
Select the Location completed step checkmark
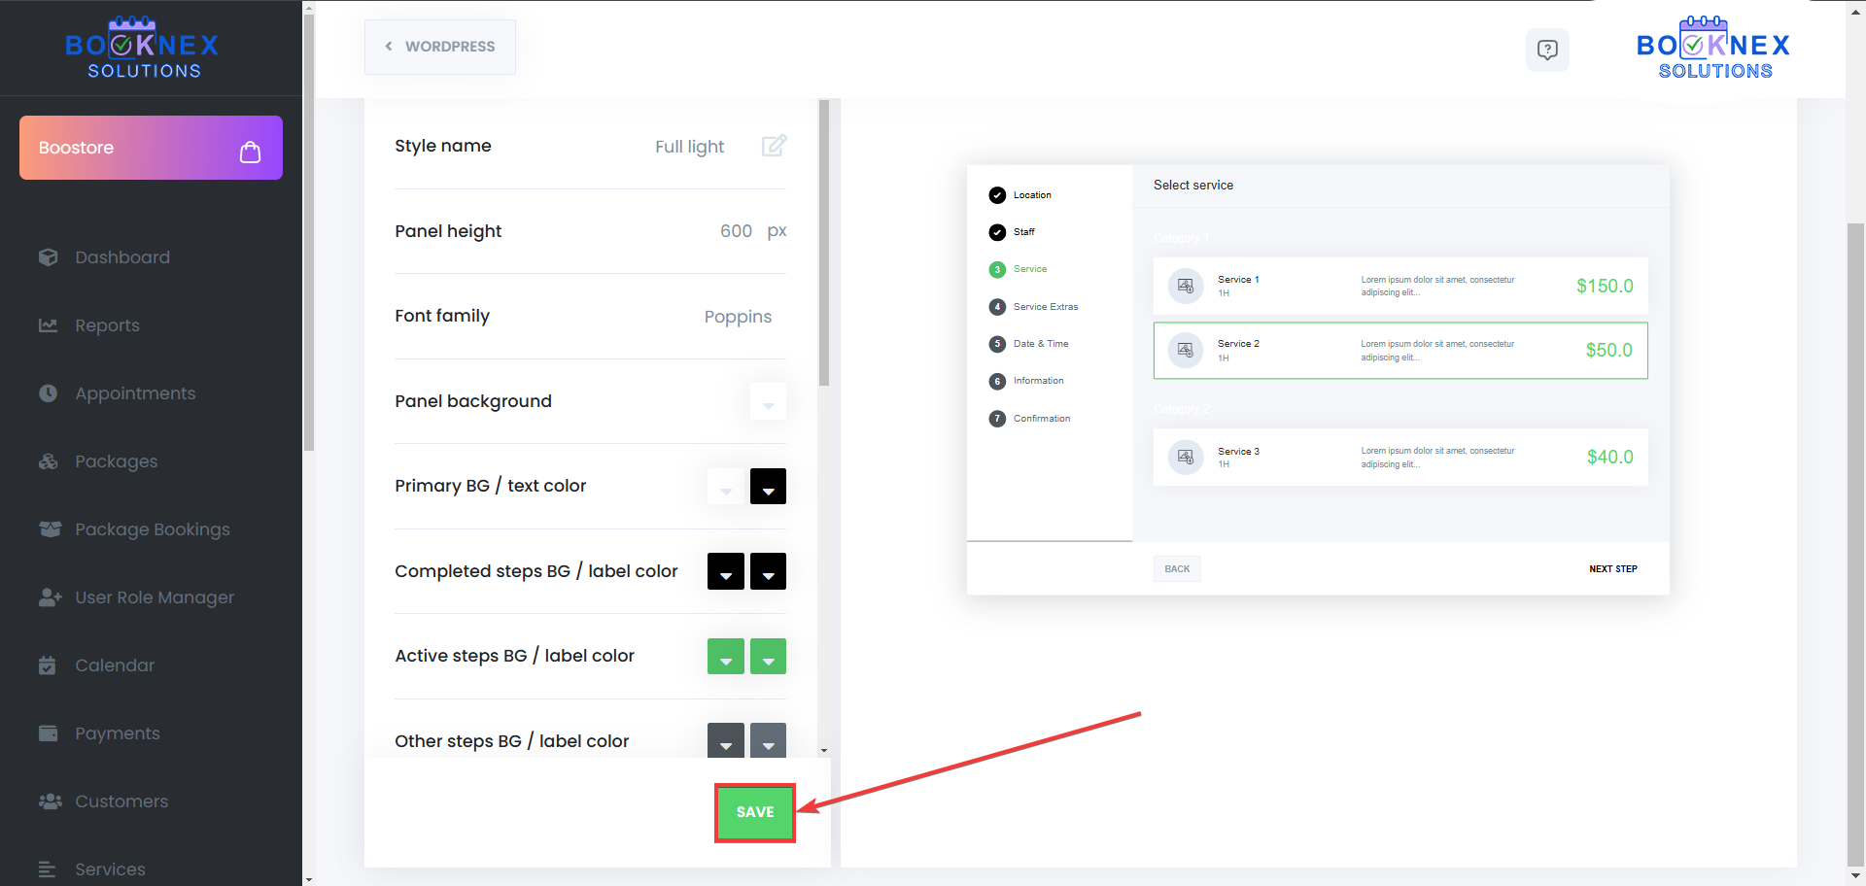pyautogui.click(x=997, y=195)
